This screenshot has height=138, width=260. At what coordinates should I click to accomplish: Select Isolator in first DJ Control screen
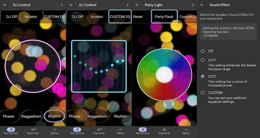[31, 17]
